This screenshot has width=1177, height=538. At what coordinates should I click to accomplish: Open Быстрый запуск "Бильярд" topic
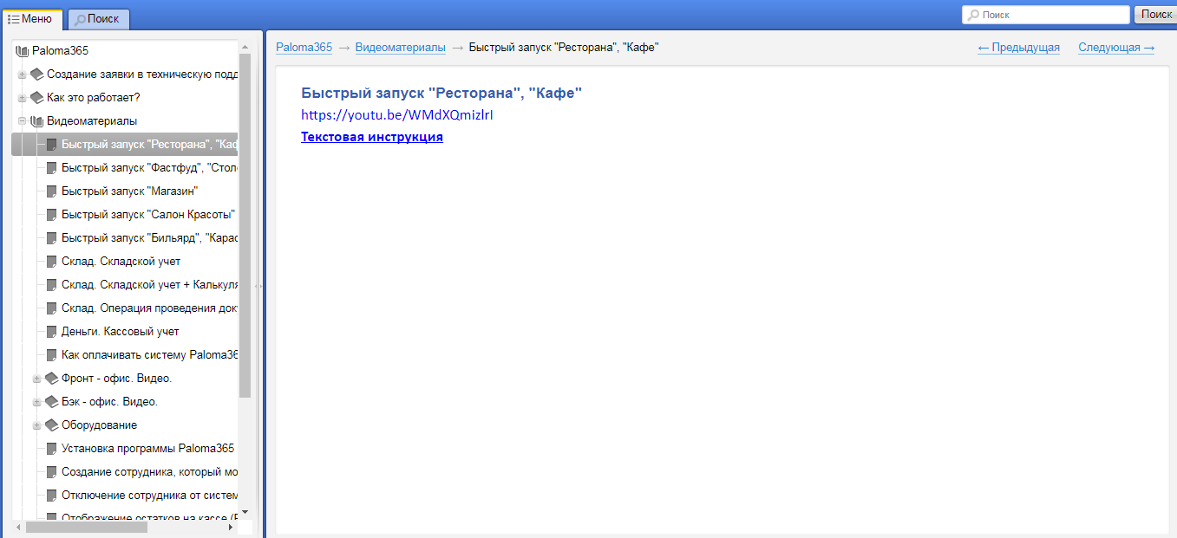click(x=149, y=238)
